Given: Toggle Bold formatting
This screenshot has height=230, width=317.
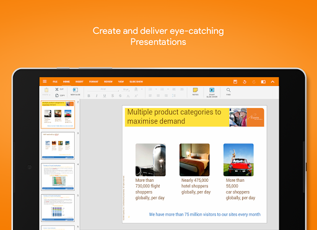Looking at the screenshot, I should coord(89,96).
